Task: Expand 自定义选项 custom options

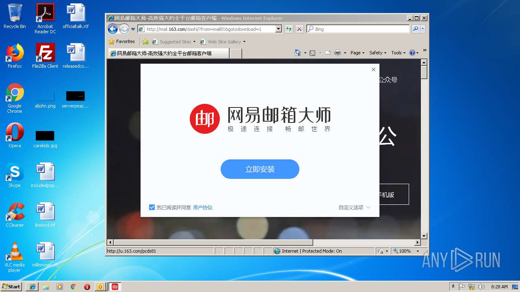Action: 354,207
